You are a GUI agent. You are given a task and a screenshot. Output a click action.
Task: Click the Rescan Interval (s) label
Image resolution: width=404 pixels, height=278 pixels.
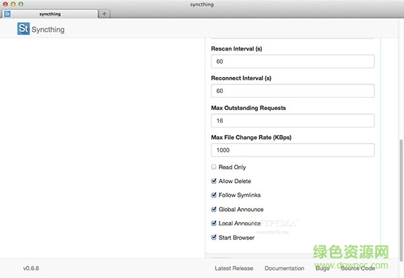tap(236, 49)
